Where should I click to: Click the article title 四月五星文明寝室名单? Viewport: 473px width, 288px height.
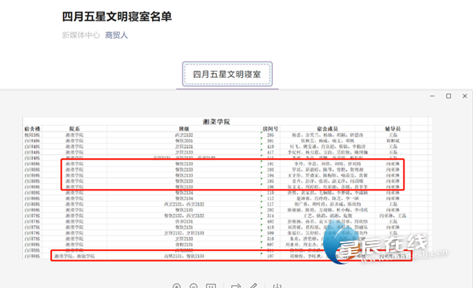click(117, 17)
